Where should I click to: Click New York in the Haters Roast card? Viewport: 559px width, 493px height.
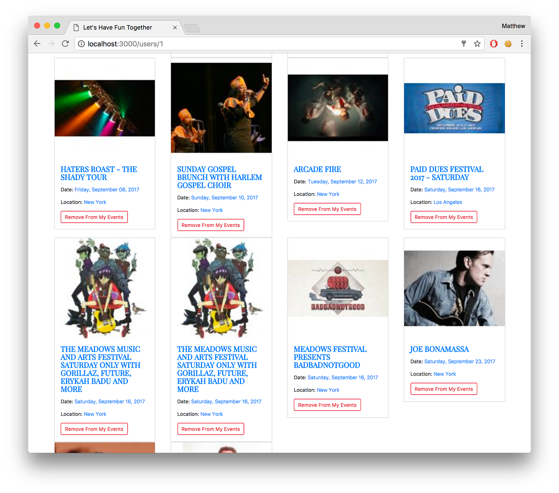click(x=95, y=202)
